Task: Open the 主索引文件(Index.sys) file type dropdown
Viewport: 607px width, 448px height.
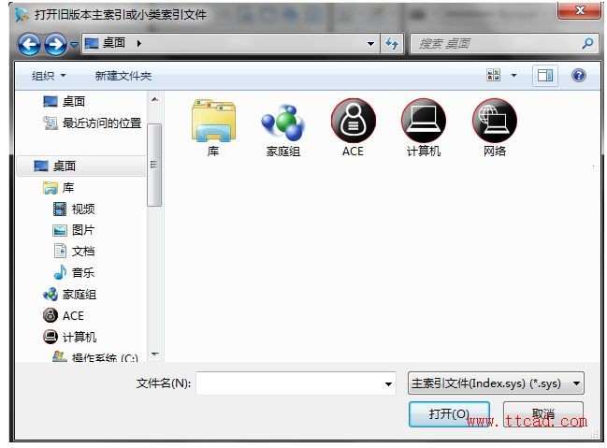Action: 496,383
